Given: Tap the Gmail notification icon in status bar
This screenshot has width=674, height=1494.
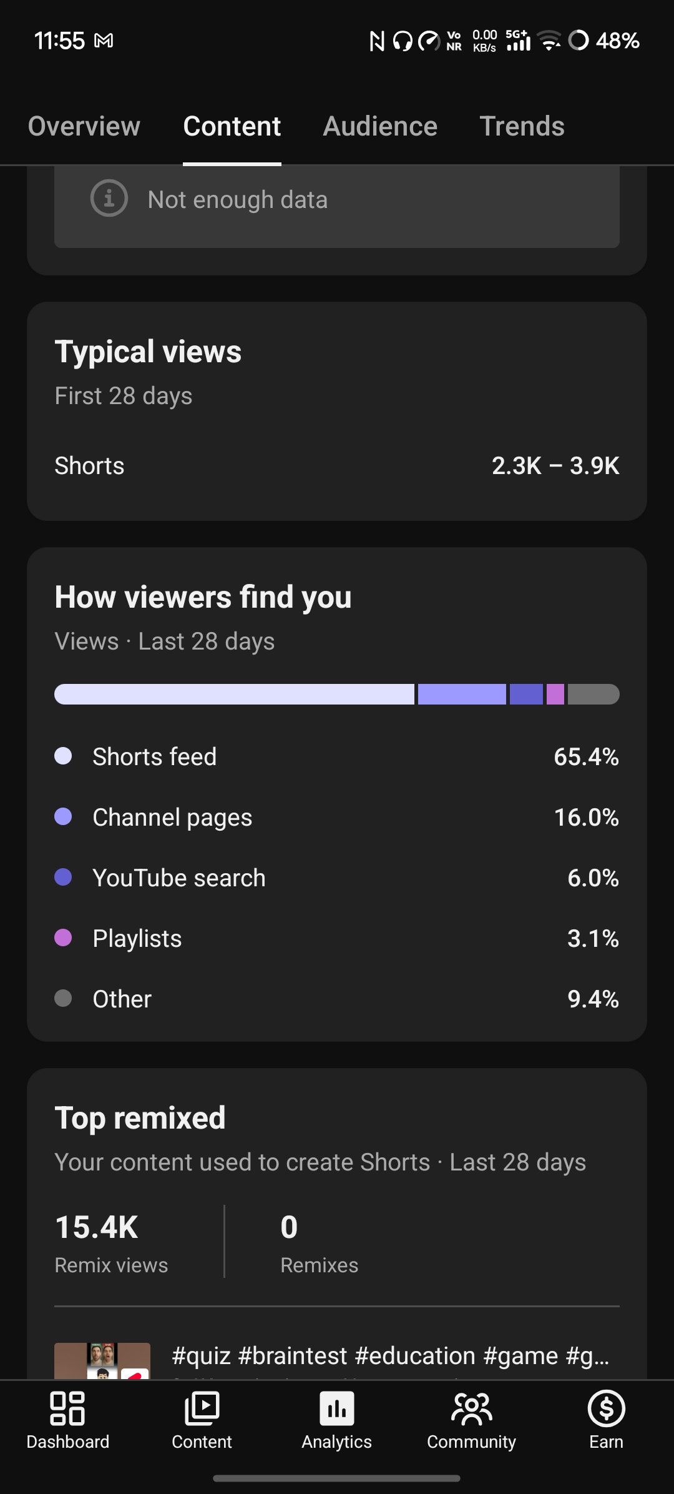Looking at the screenshot, I should (x=104, y=41).
